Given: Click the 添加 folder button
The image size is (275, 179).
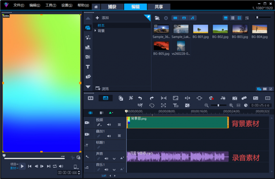Looking at the screenshot, I should tap(102, 18).
